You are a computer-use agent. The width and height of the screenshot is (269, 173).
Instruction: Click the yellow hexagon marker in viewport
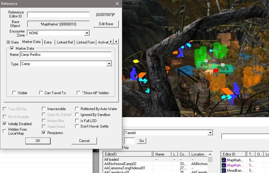click(136, 61)
